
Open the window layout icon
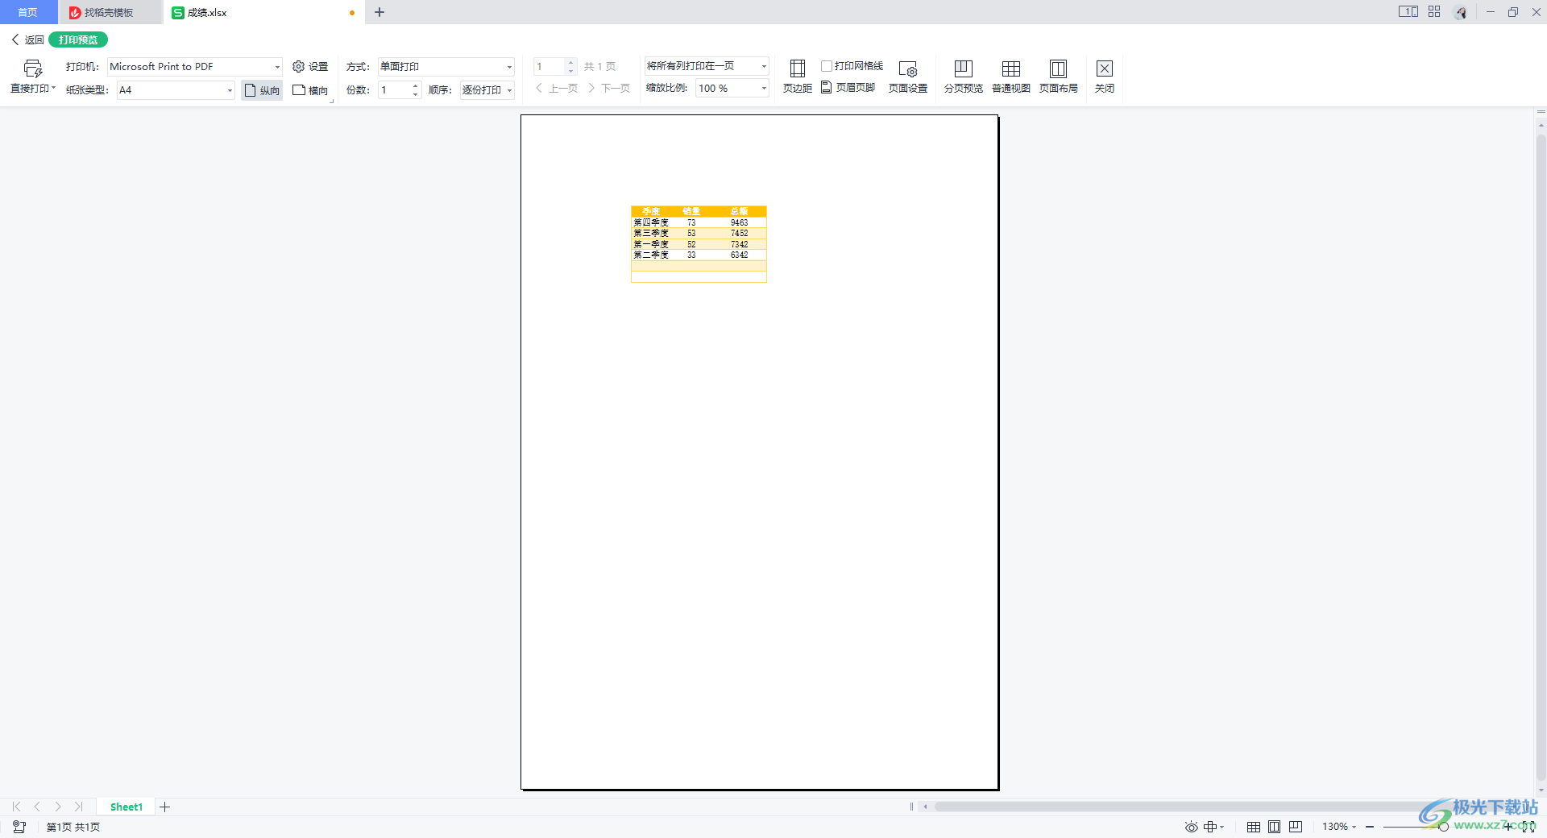[1408, 12]
